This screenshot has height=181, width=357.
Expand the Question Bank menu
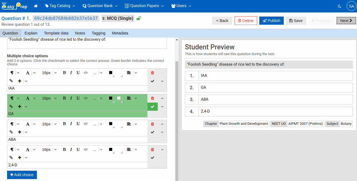pyautogui.click(x=100, y=6)
